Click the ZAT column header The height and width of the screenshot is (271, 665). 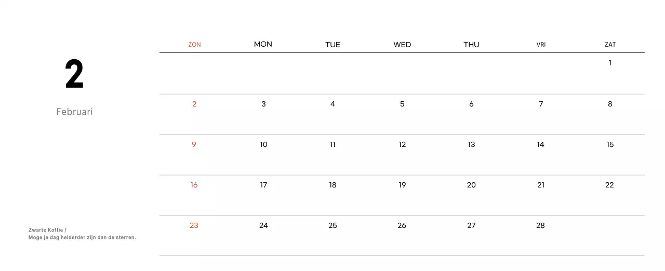pyautogui.click(x=610, y=45)
